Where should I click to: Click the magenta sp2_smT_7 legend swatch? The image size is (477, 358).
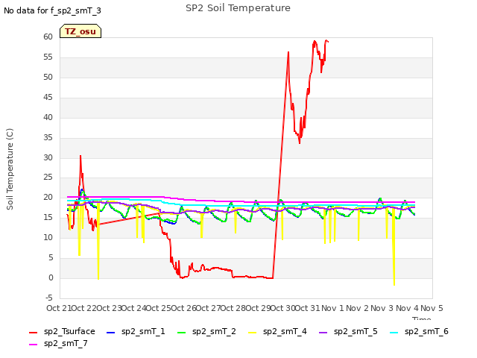tap(33, 345)
